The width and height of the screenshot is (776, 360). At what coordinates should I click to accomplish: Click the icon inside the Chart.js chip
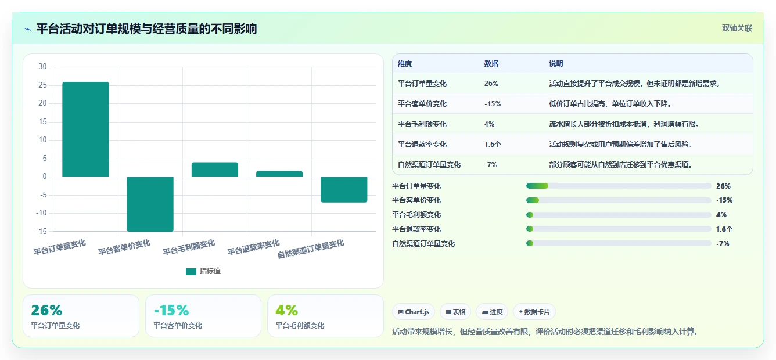tap(401, 312)
